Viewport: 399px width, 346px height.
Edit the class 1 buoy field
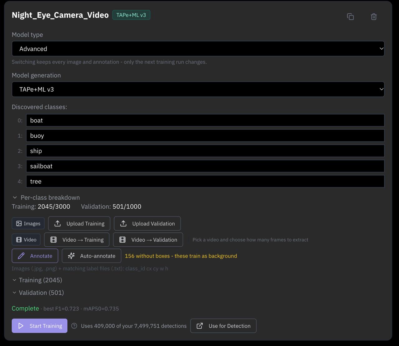(x=205, y=135)
